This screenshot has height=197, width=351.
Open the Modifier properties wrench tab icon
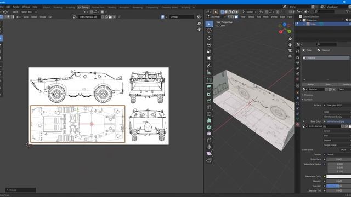[297, 98]
